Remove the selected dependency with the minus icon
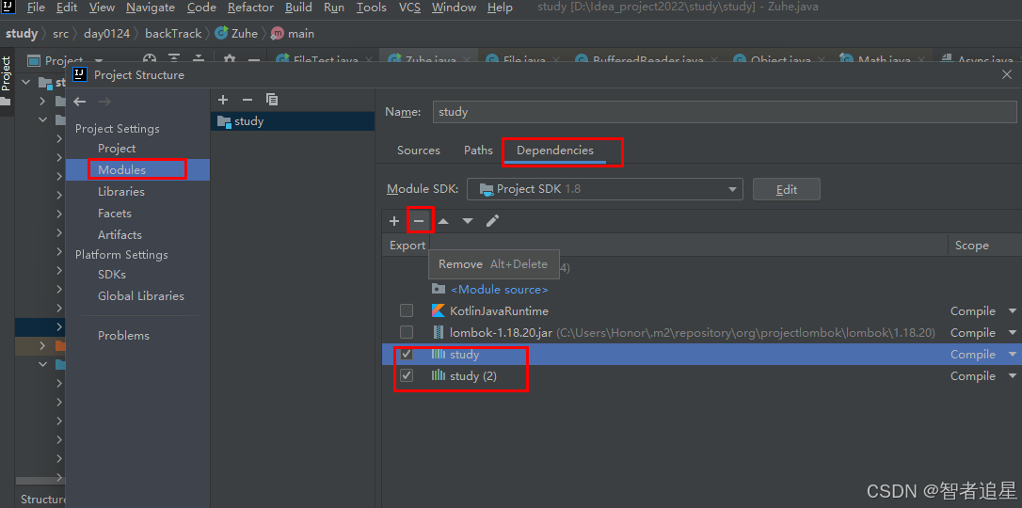Screen dimensions: 1022x508 [419, 221]
